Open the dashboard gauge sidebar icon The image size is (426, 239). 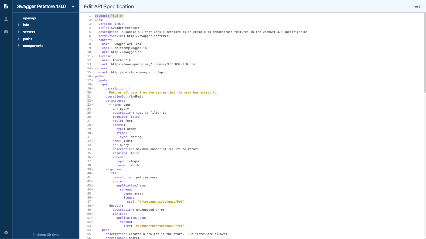click(6, 32)
